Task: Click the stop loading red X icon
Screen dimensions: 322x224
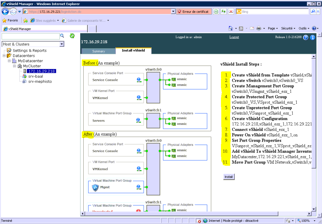Action: tap(231, 12)
